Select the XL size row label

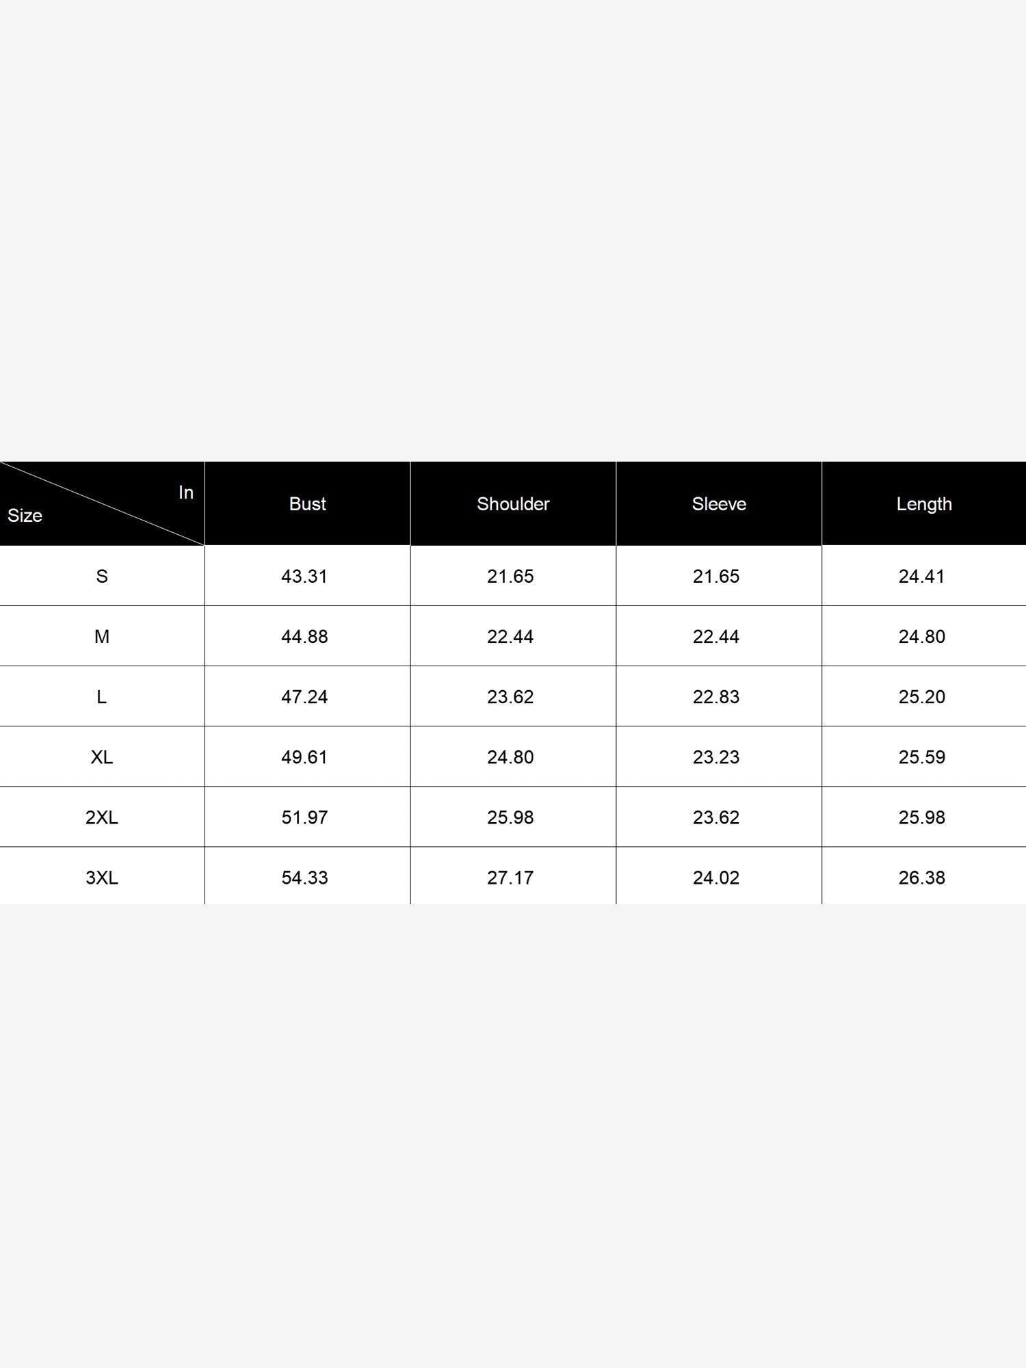point(102,757)
